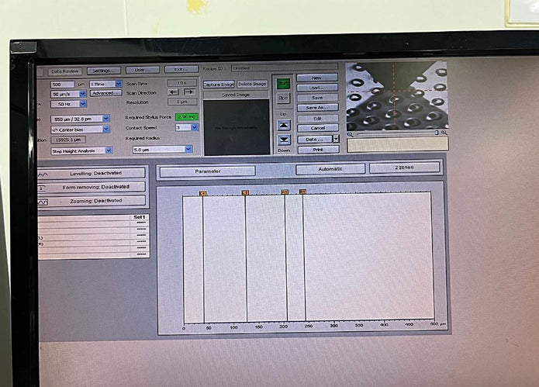Click the Exit... button
539x387 pixels.
tap(181, 70)
